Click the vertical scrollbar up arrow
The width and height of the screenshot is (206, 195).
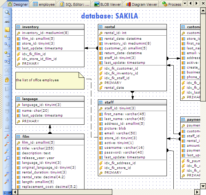tap(203, 11)
